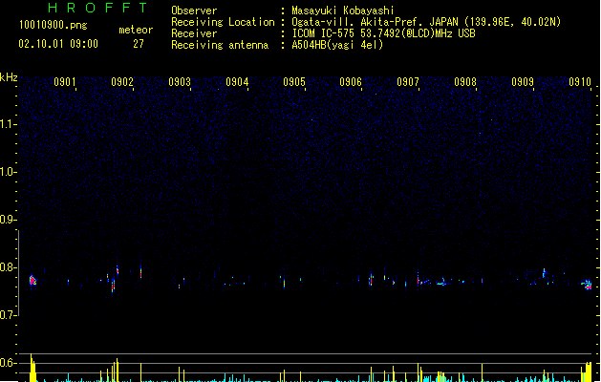
Task: Click the Observer label
Action: (x=194, y=11)
